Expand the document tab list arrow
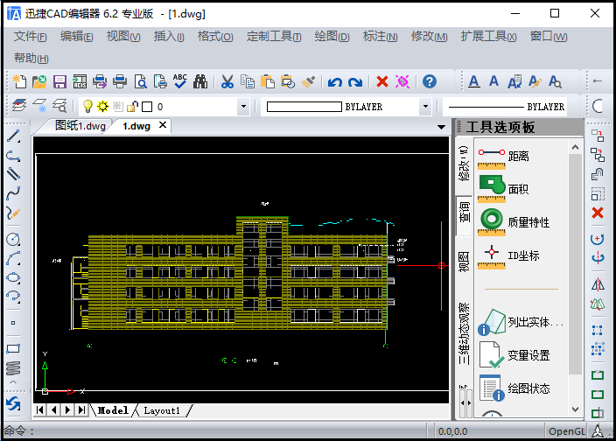The image size is (616, 441). pos(441,127)
